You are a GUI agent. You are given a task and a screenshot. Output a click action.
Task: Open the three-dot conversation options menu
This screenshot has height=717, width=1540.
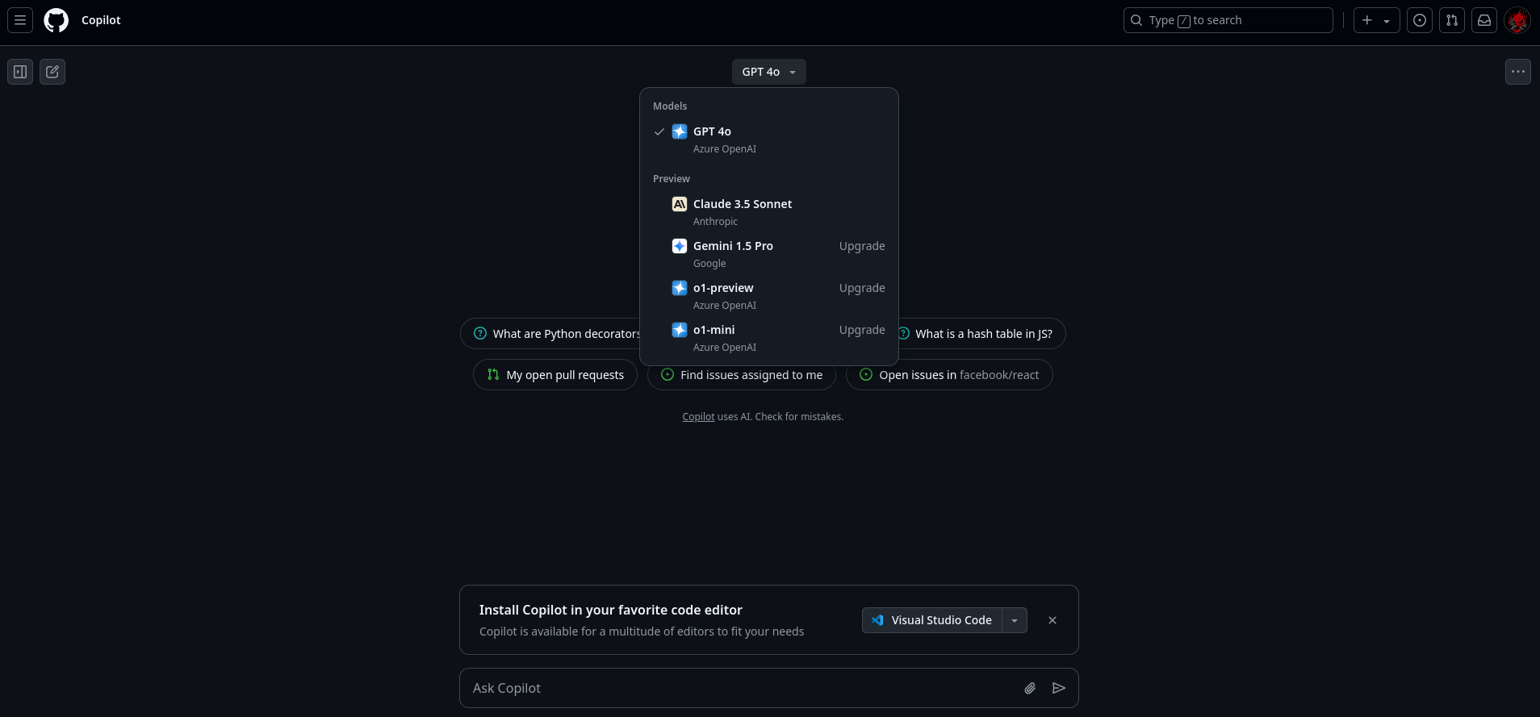[x=1517, y=72]
